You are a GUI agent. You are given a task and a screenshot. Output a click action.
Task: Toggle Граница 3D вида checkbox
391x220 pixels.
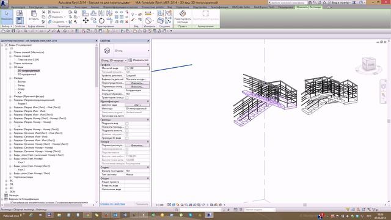[x=126, y=138]
